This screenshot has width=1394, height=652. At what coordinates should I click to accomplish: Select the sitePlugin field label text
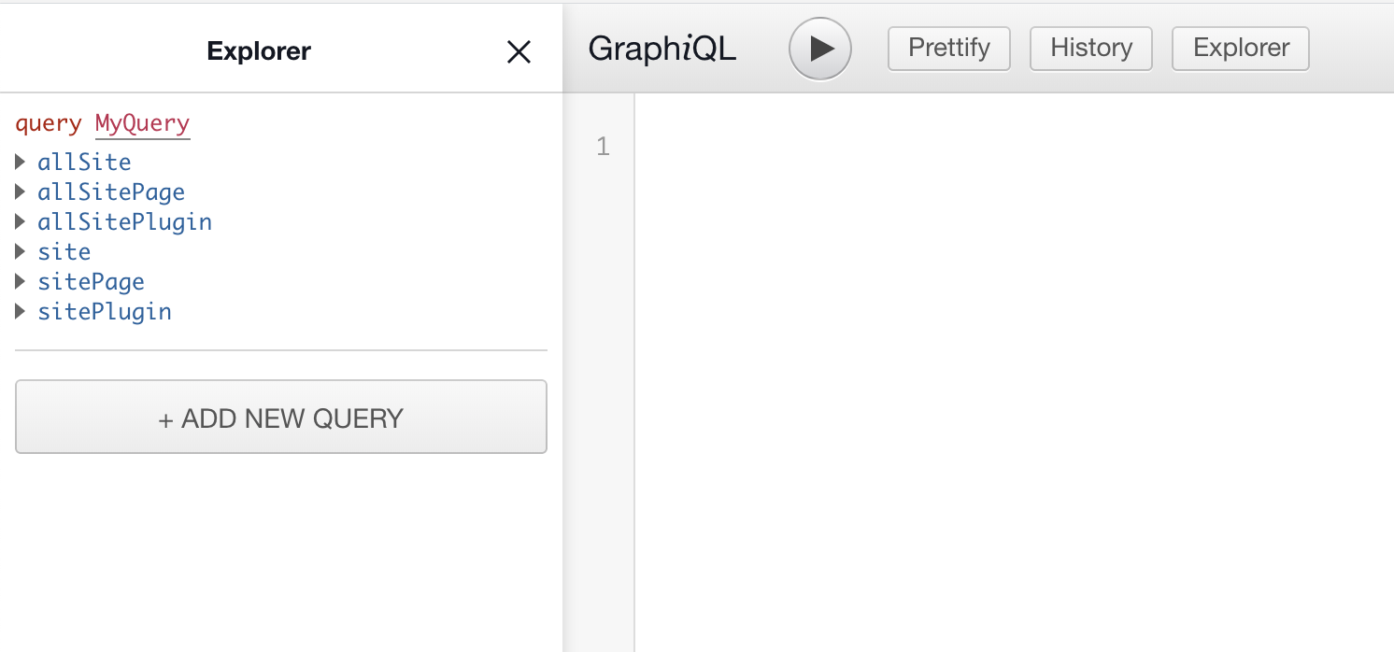pyautogui.click(x=105, y=311)
